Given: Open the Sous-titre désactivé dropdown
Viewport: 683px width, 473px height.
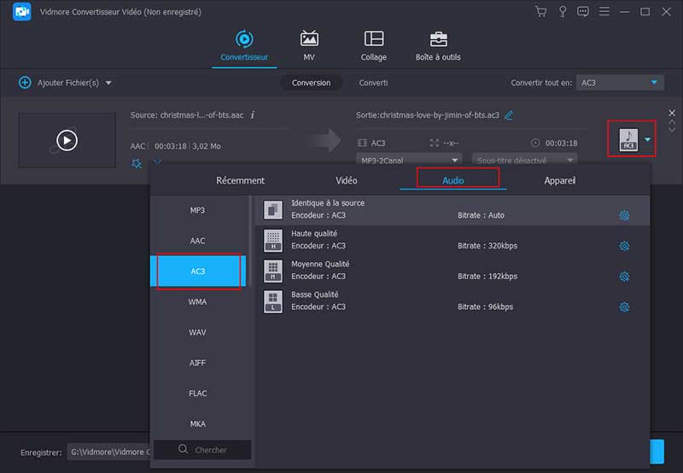Looking at the screenshot, I should pyautogui.click(x=524, y=160).
